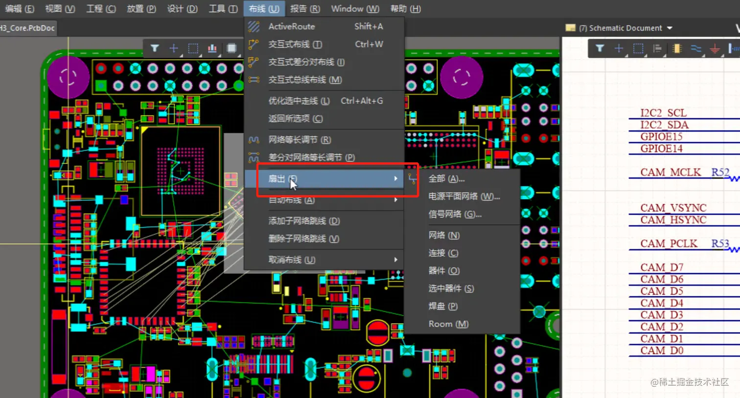This screenshot has height=398, width=740.
Task: Choose 删除子网络跳线 (V)
Action: point(324,239)
